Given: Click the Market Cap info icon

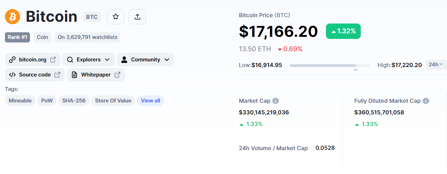Looking at the screenshot, I should click(276, 101).
